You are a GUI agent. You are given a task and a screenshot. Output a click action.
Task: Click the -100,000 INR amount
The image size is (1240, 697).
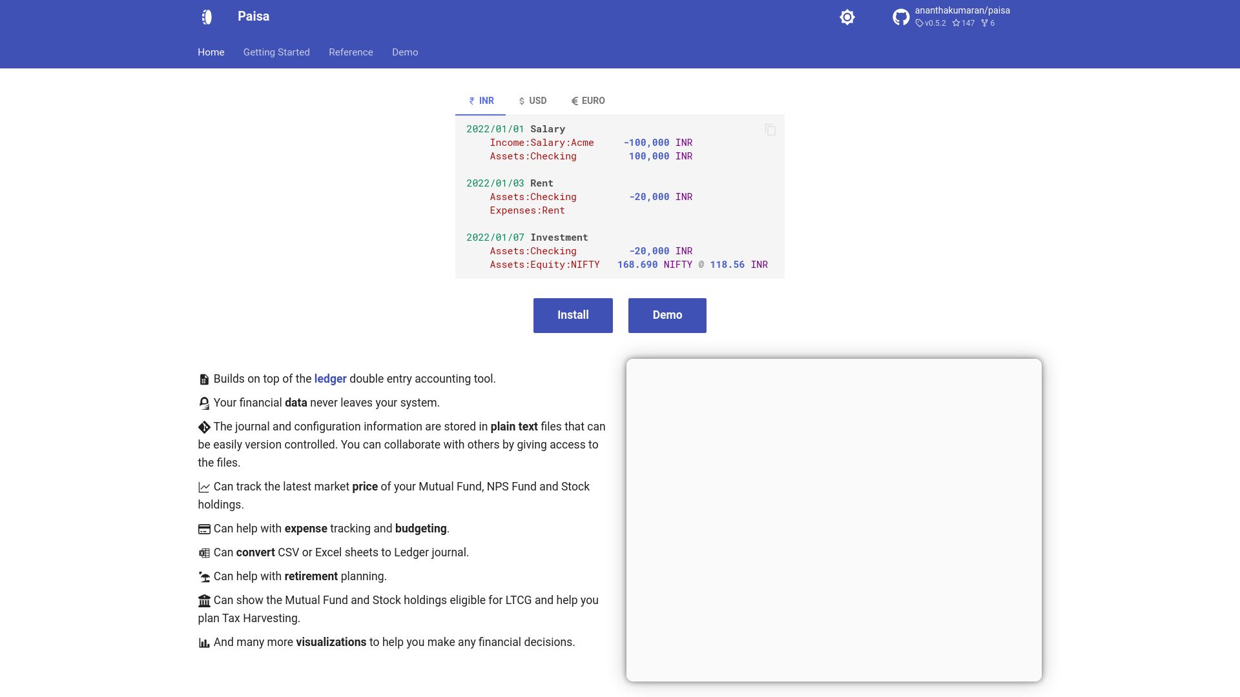pyautogui.click(x=657, y=143)
